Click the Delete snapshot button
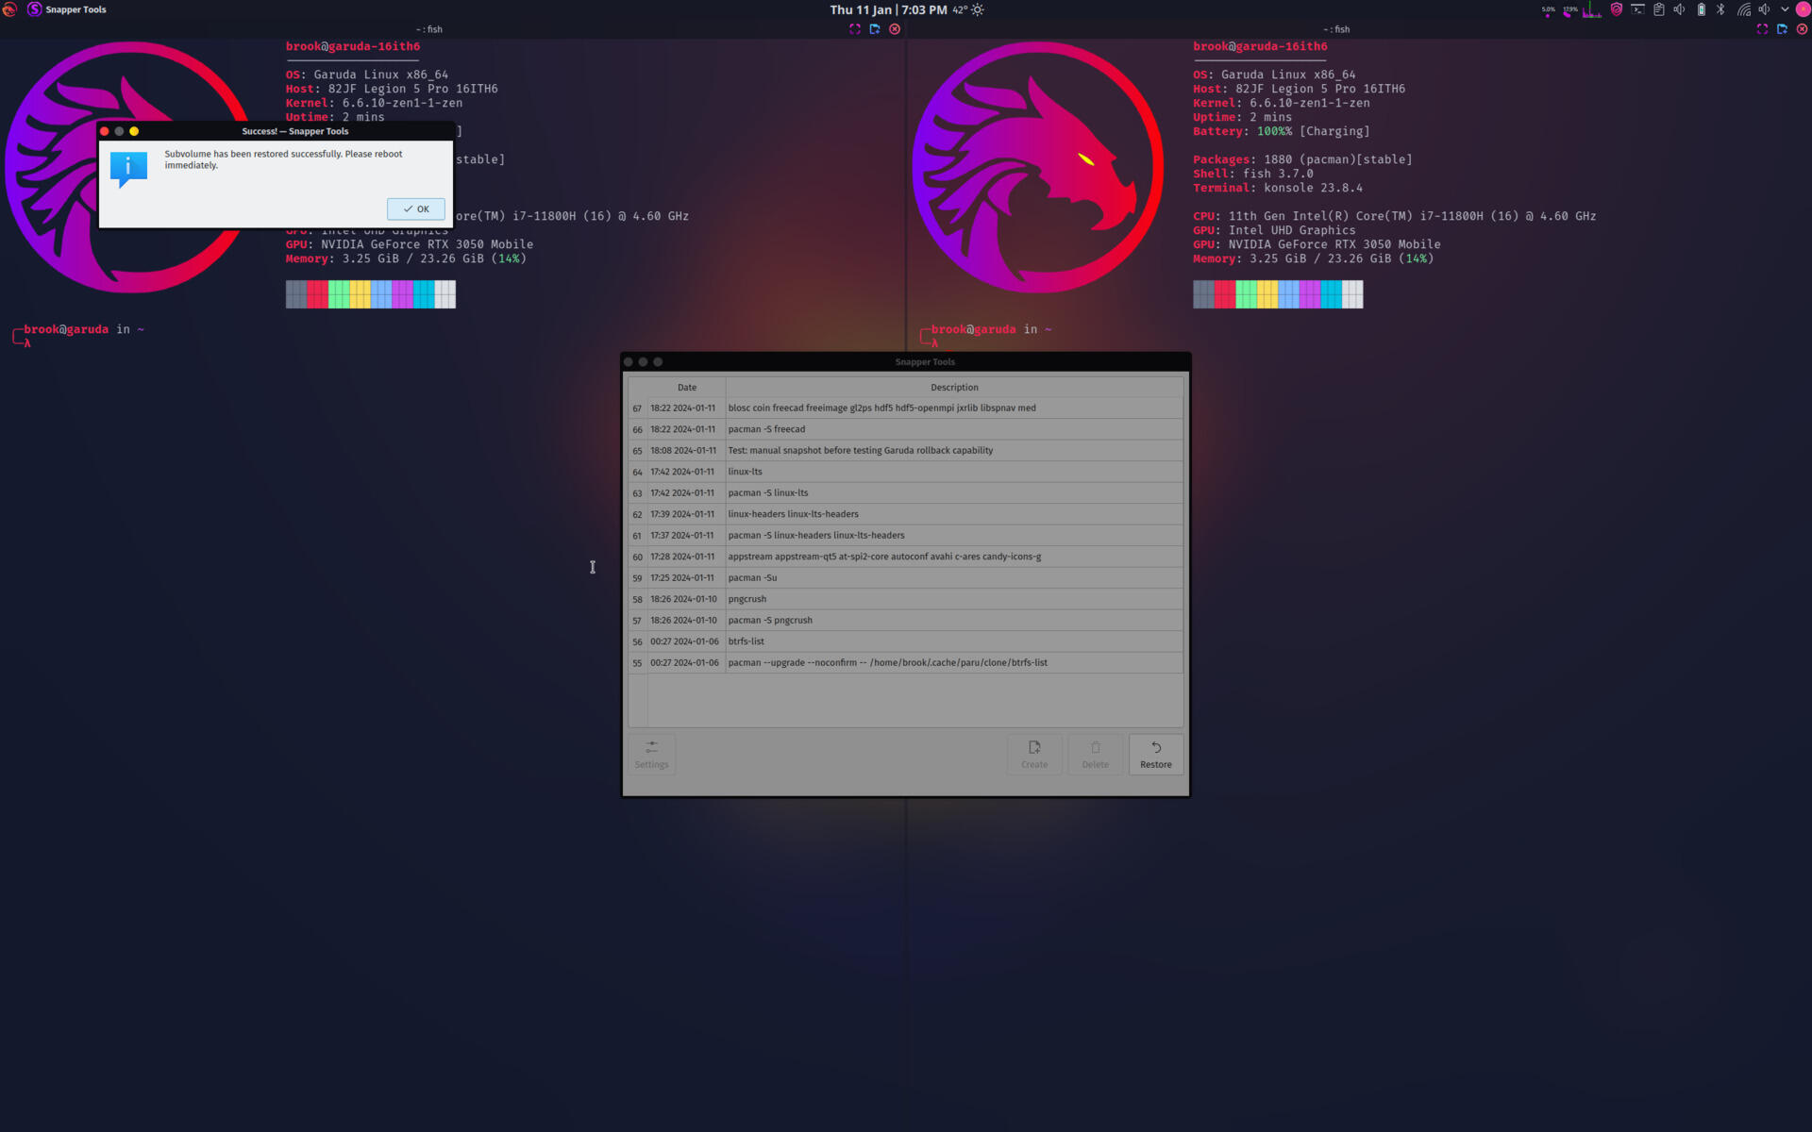Viewport: 1812px width, 1132px height. [x=1095, y=754]
